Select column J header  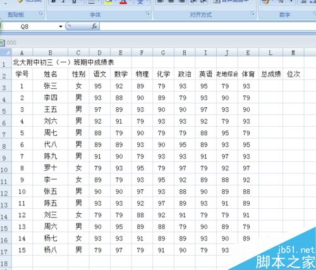[227, 52]
